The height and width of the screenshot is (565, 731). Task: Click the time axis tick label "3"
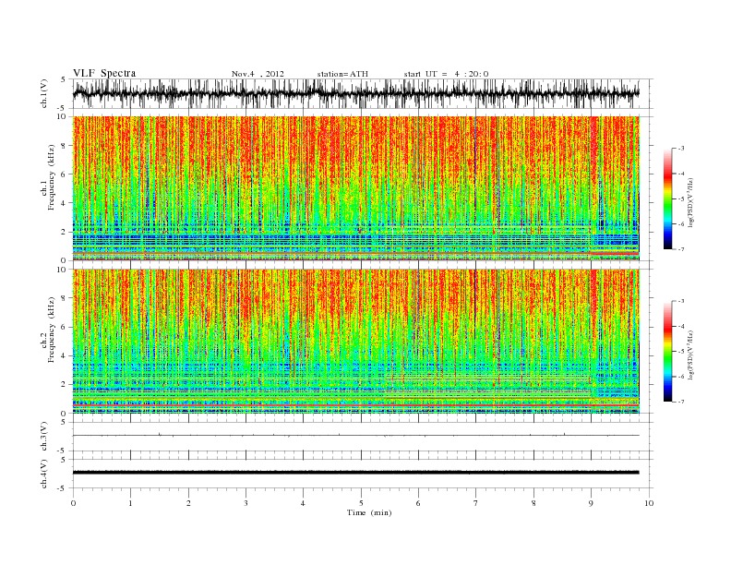point(246,503)
